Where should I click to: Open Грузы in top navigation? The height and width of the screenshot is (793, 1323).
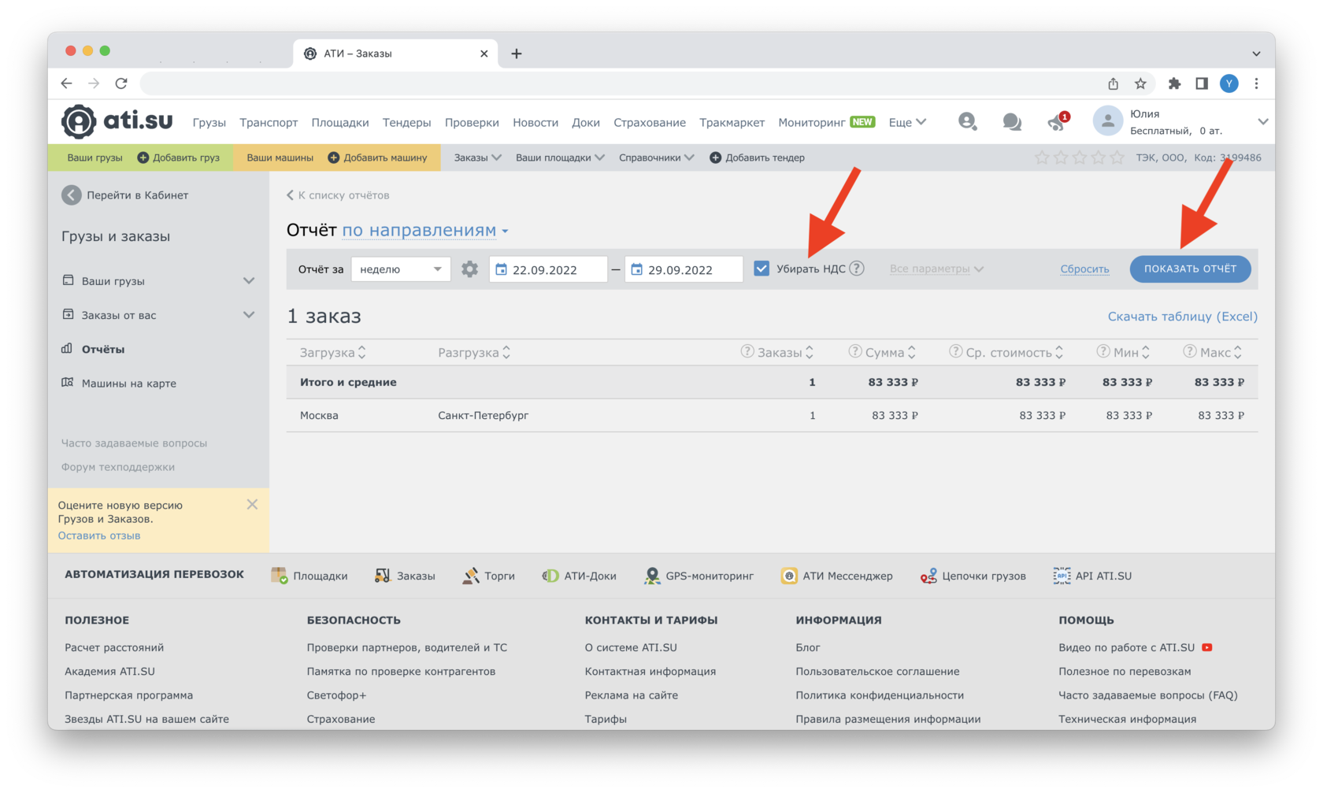(x=209, y=122)
